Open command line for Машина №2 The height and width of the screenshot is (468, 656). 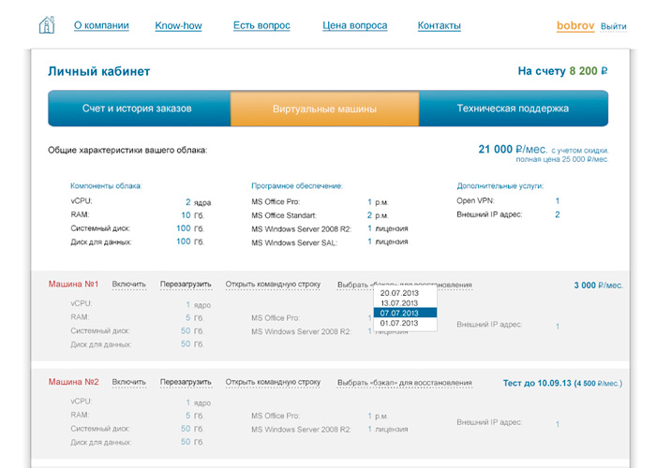tap(273, 382)
